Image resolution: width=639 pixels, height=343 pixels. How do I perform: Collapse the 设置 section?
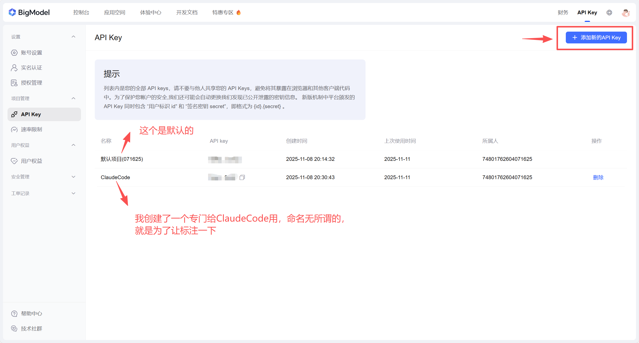(73, 37)
